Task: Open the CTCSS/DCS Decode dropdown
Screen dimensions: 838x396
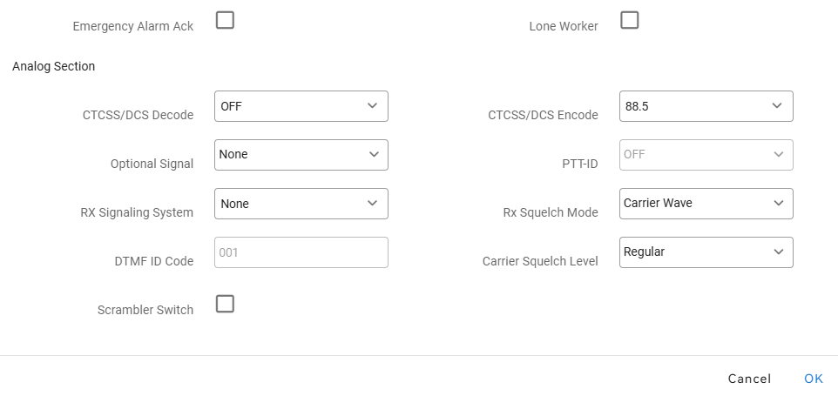Action: pos(301,106)
